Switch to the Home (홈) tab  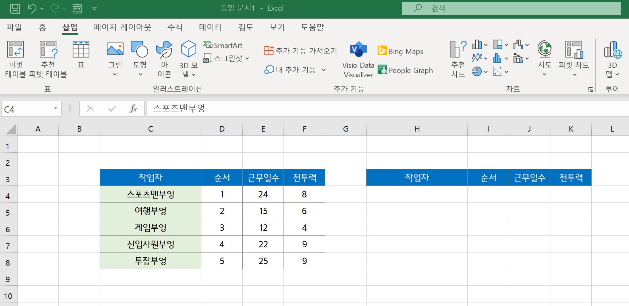pyautogui.click(x=42, y=27)
